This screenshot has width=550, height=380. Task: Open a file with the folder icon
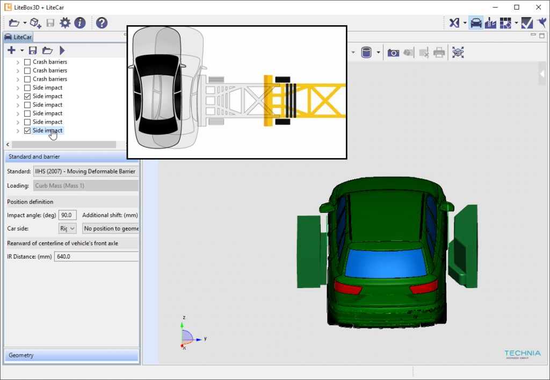(13, 23)
